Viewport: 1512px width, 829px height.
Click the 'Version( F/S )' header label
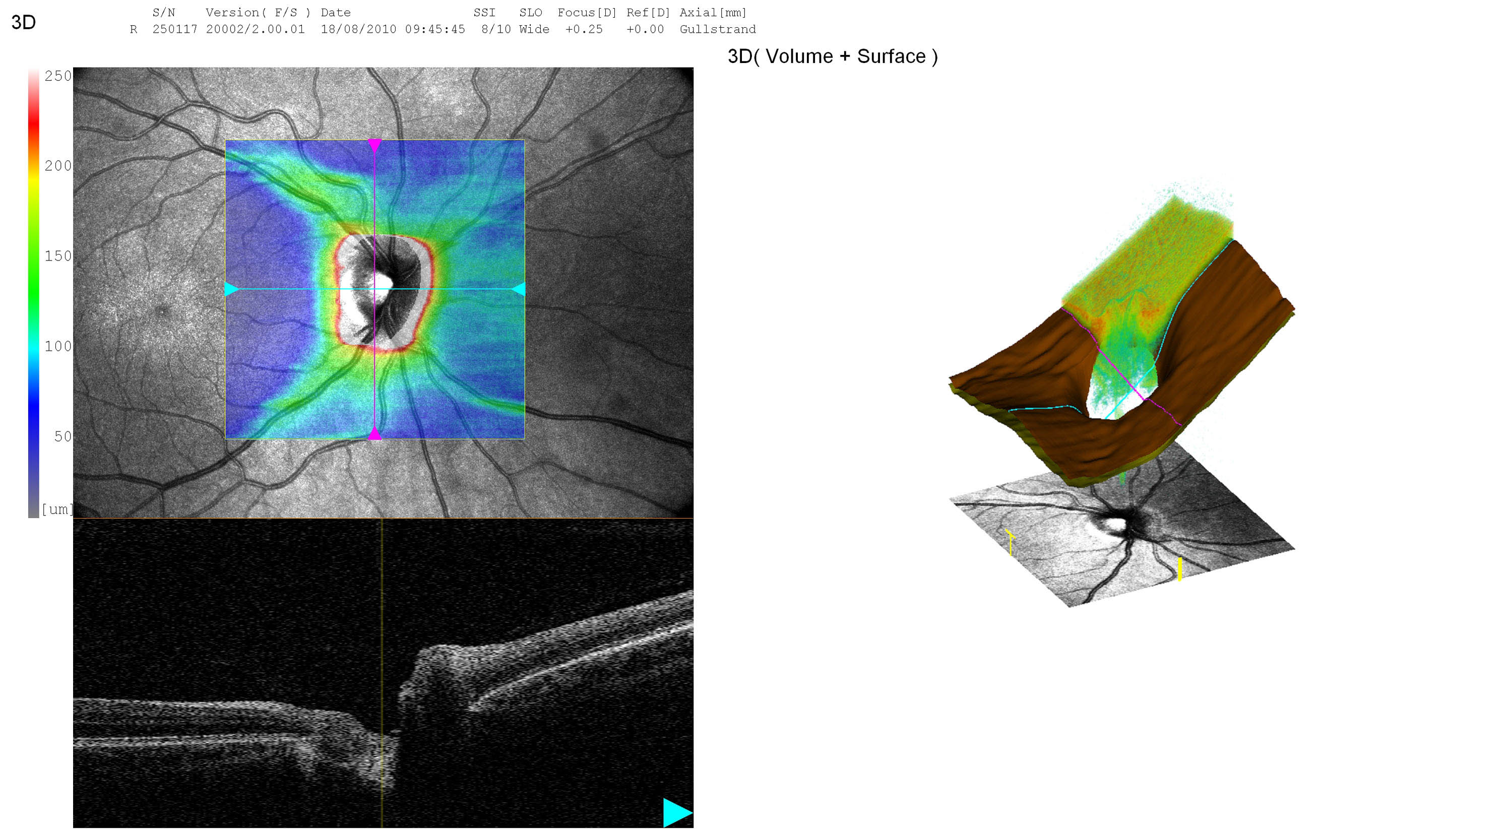pos(258,12)
